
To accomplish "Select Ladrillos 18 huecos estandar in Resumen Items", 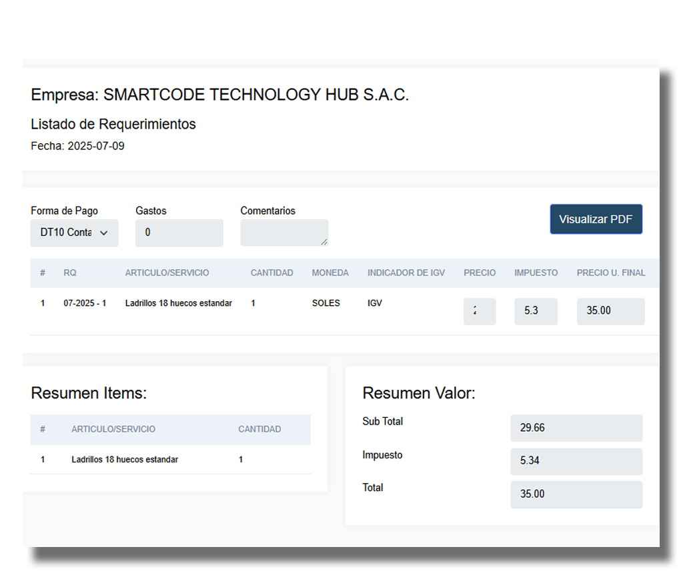I will 125,460.
